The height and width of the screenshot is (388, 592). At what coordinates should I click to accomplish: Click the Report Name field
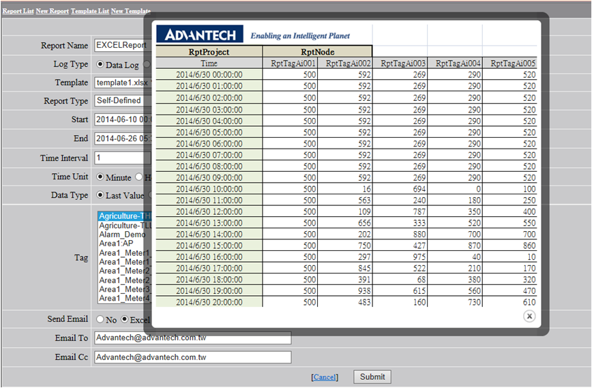[x=119, y=46]
